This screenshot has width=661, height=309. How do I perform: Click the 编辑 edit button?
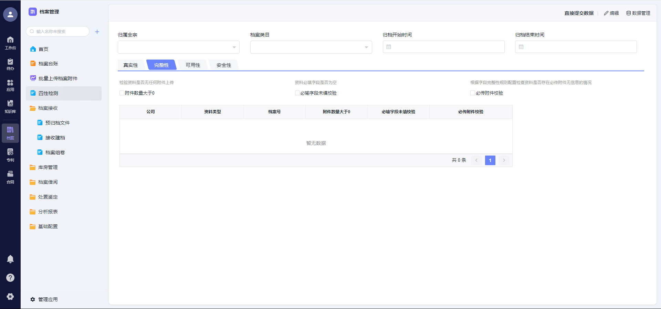click(x=611, y=13)
